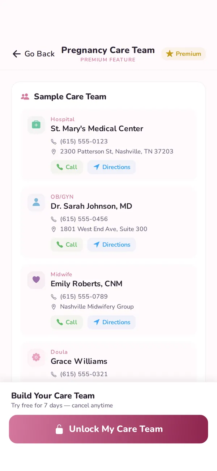Click the green medical bag hospital icon

pyautogui.click(x=36, y=124)
